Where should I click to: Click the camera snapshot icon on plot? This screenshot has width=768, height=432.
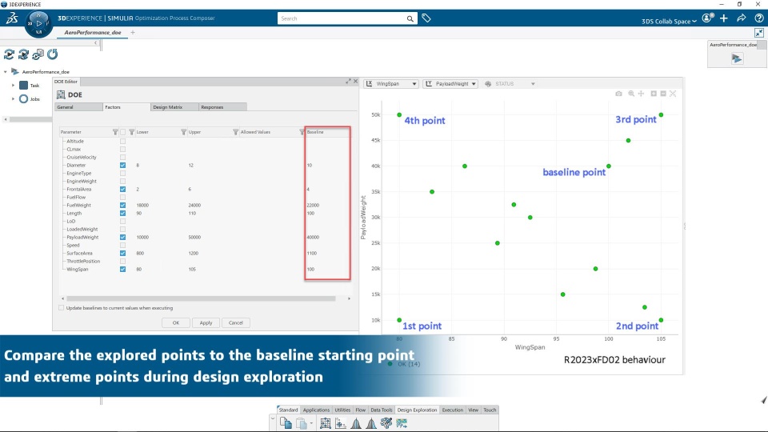(x=618, y=94)
